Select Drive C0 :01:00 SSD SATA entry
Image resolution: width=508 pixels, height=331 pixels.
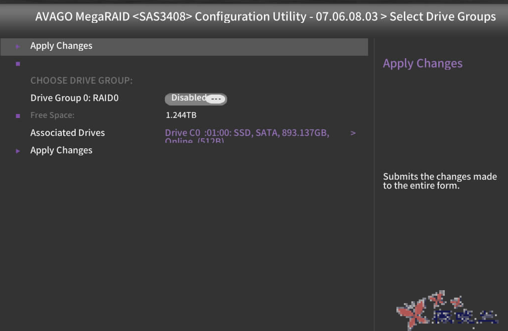247,135
